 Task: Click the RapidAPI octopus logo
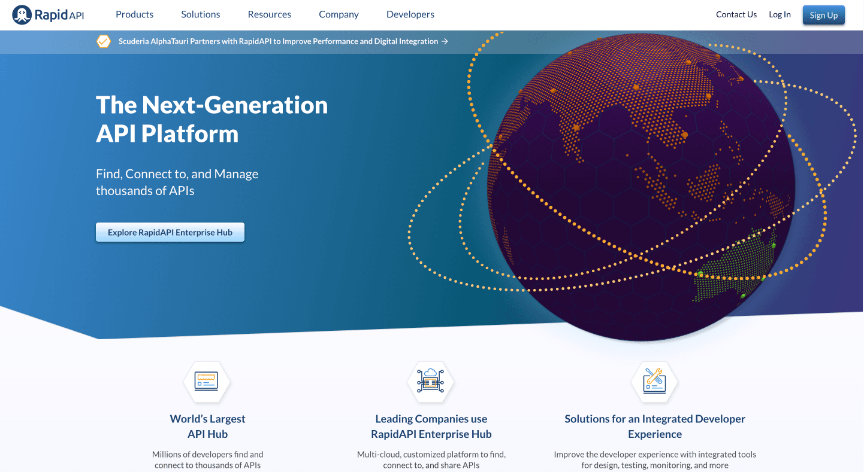[x=48, y=15]
